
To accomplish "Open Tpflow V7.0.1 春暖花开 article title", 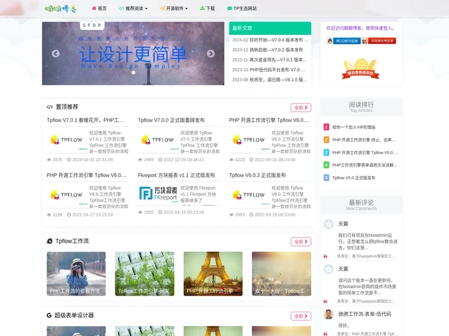I will pyautogui.click(x=85, y=120).
